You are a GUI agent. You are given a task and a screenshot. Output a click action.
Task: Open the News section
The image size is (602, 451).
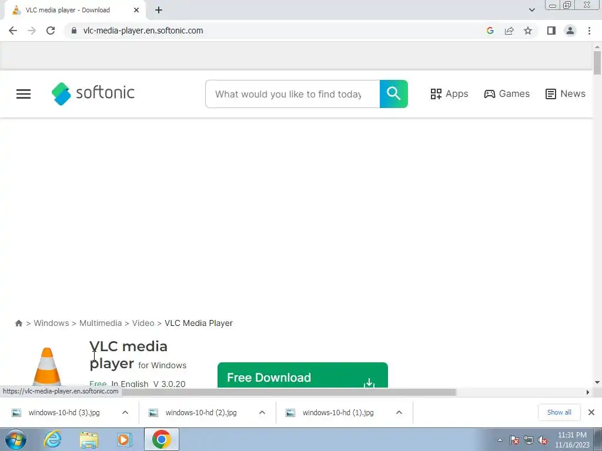point(565,94)
